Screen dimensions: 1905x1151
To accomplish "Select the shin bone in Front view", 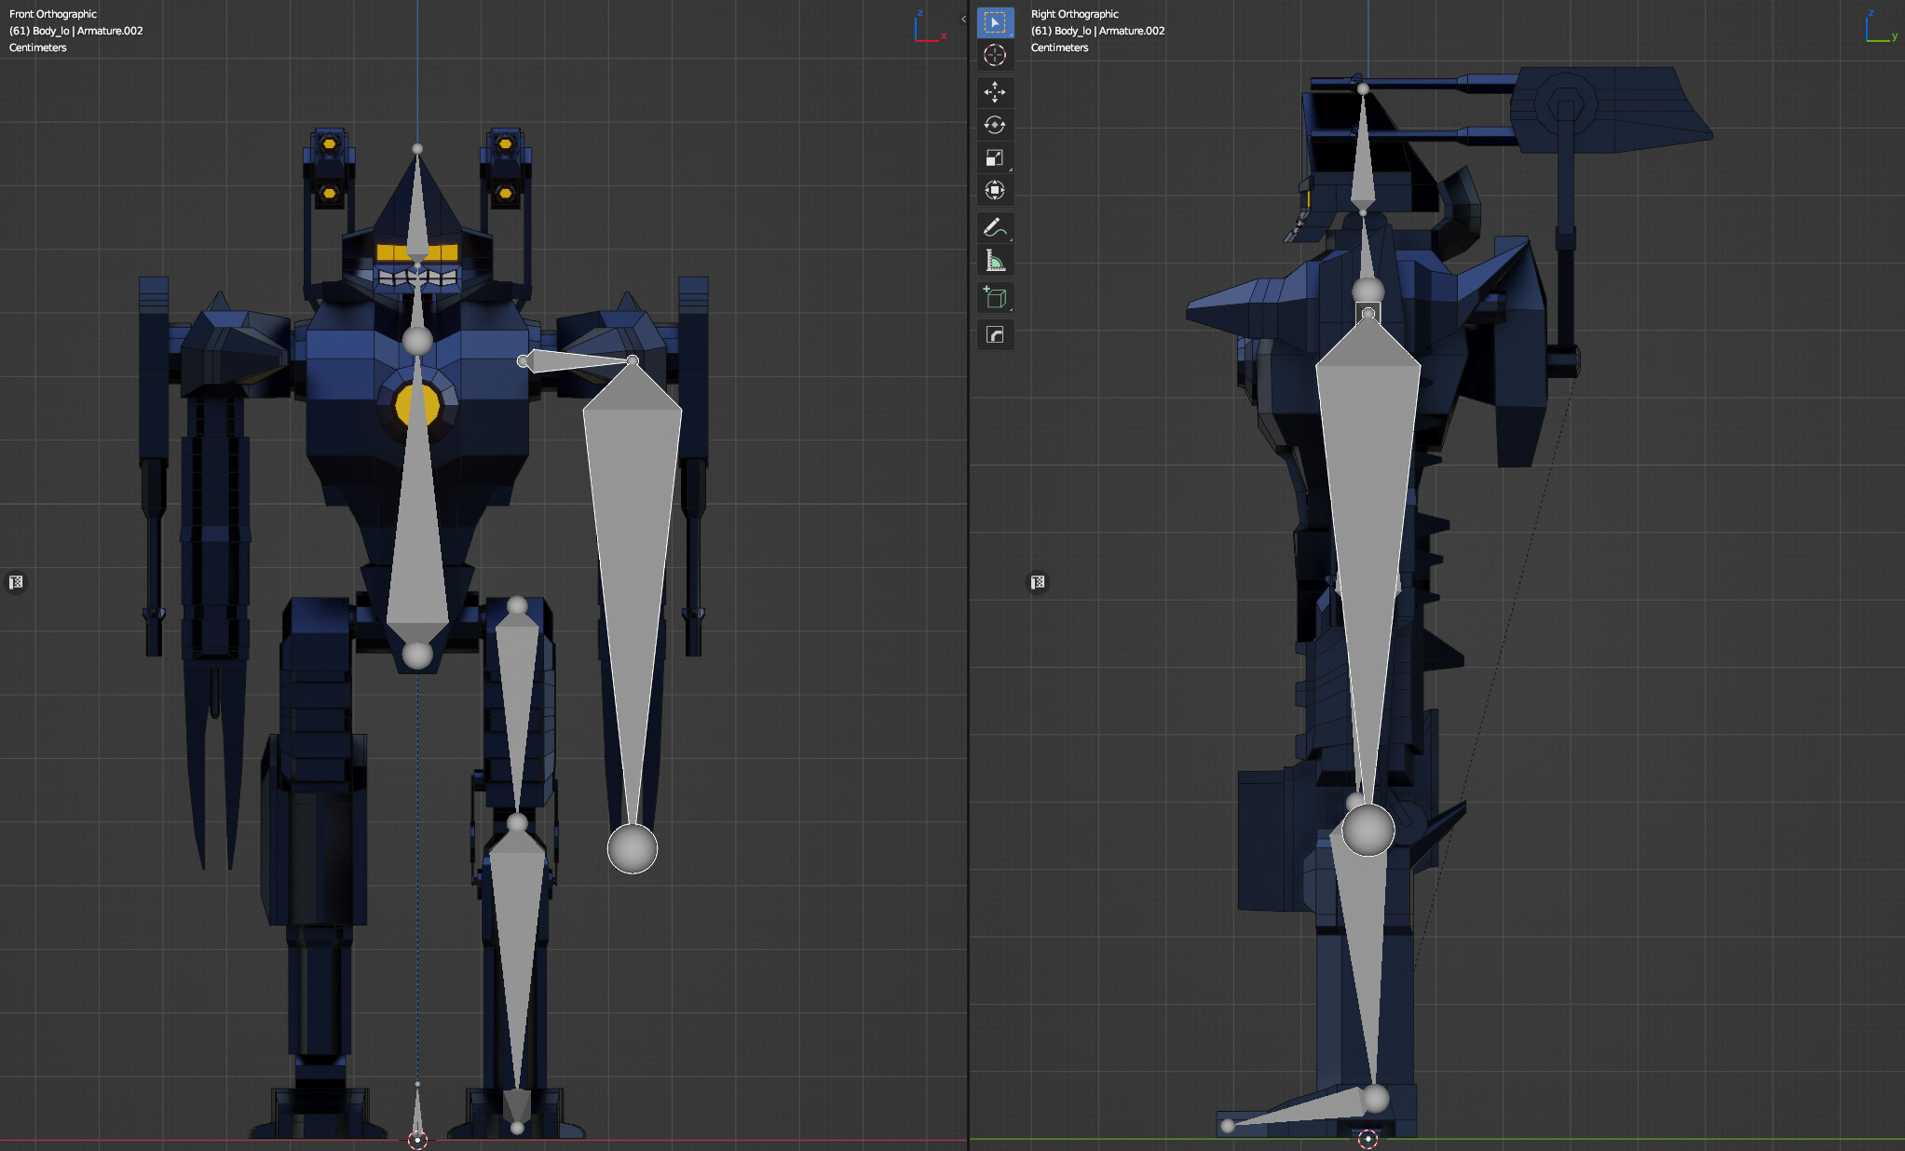I will 517,941.
